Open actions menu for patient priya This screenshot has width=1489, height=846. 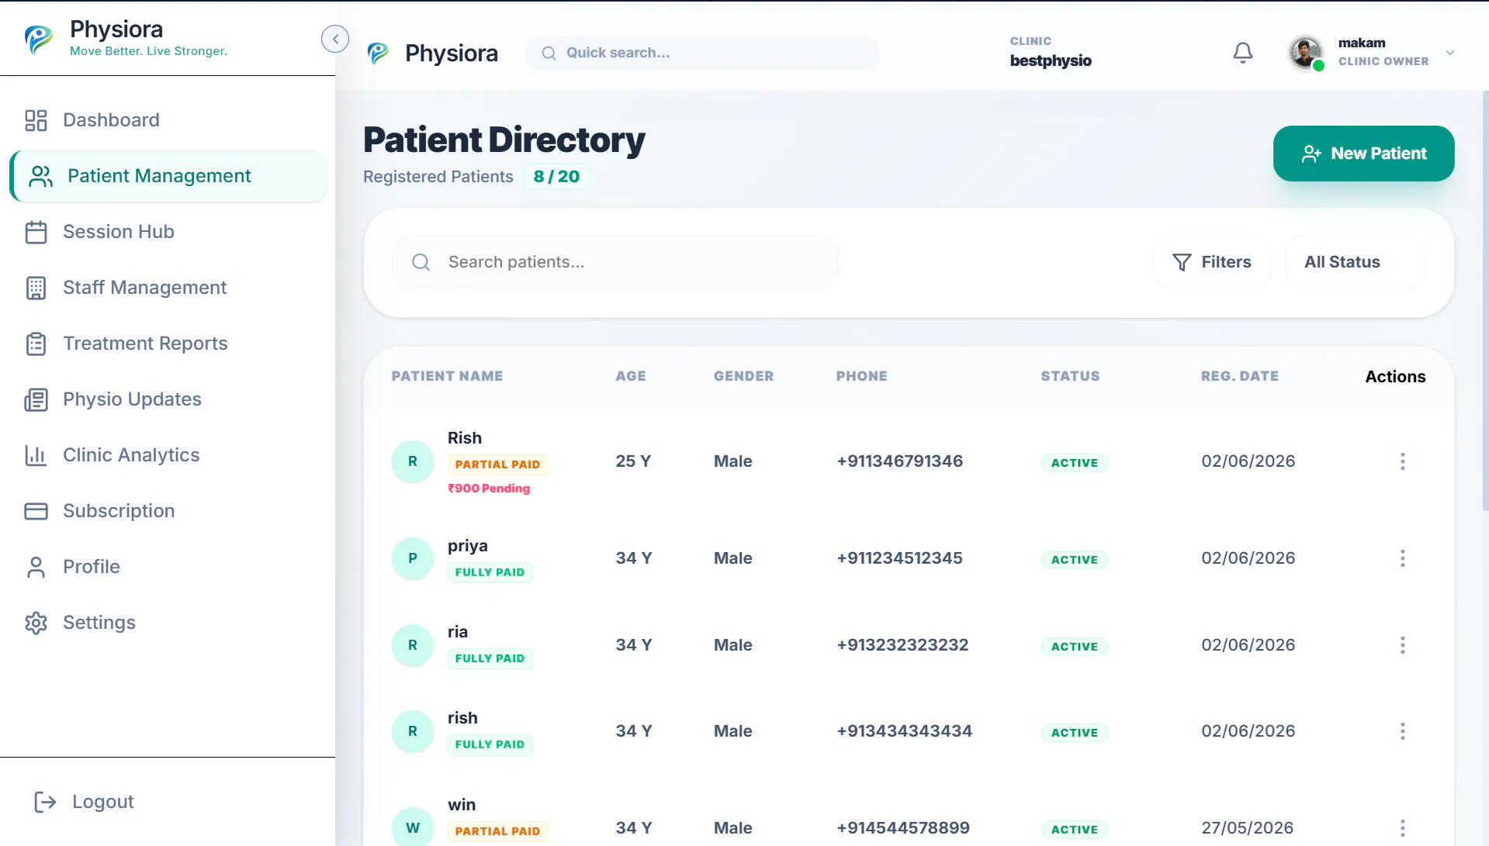(x=1402, y=558)
